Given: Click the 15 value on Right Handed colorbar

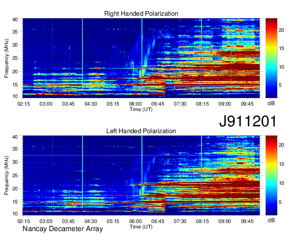Looking at the screenshot, I should (x=281, y=48).
